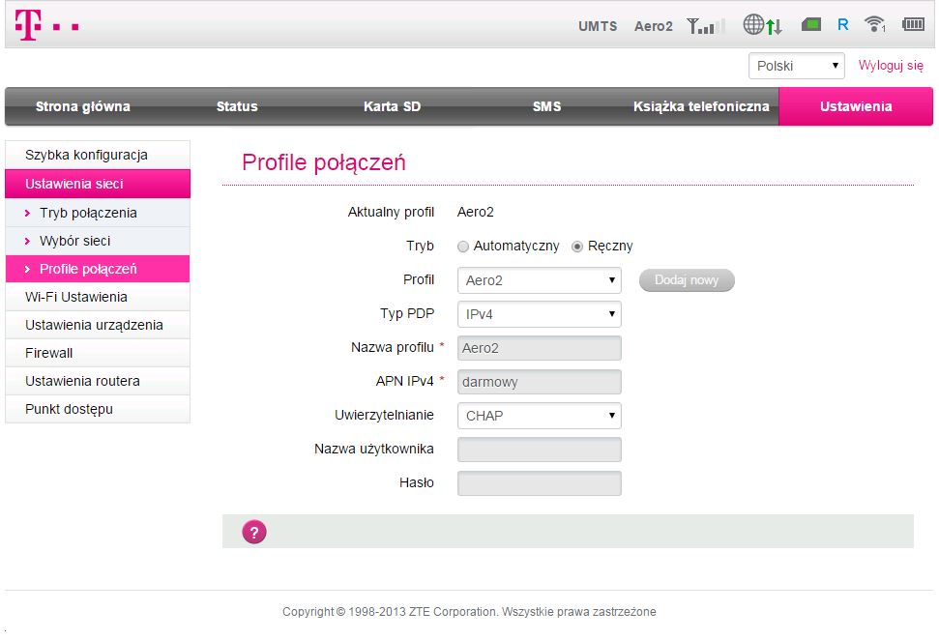This screenshot has height=640, width=939.
Task: Select the Automatyczny mode radio button
Action: pos(463,247)
